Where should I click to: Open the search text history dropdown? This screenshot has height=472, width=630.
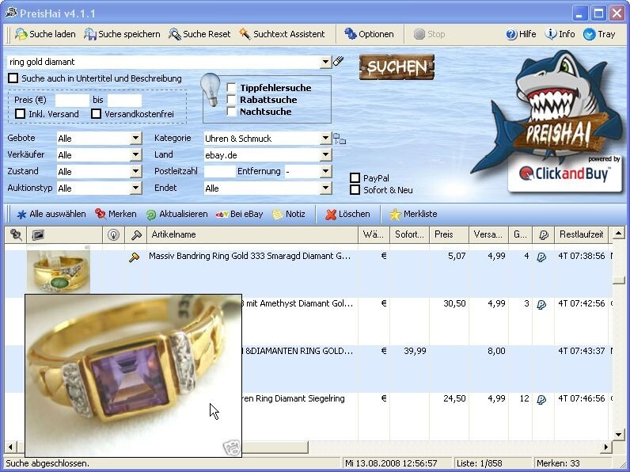(325, 62)
